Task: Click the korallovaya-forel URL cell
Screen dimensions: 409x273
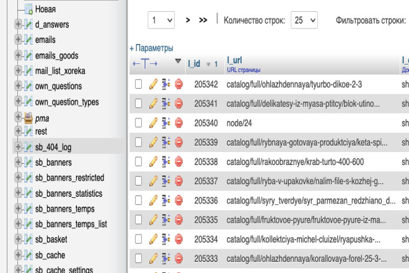Action: pos(307,259)
